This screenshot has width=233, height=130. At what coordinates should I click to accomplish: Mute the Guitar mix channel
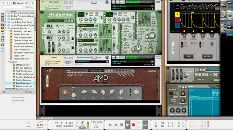(x=66, y=57)
